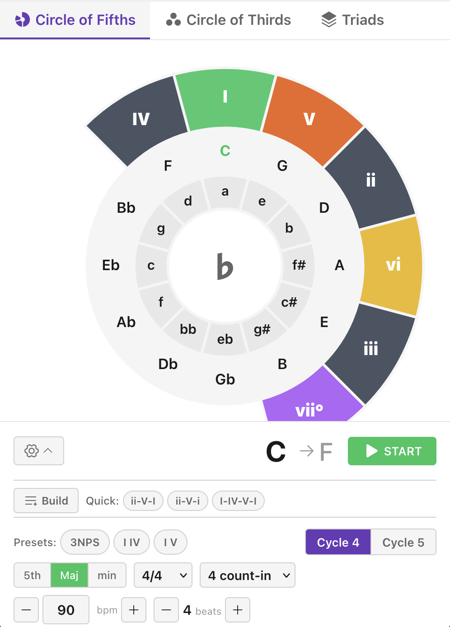Image resolution: width=450 pixels, height=627 pixels.
Task: Click the play icon inside the START button
Action: click(371, 451)
